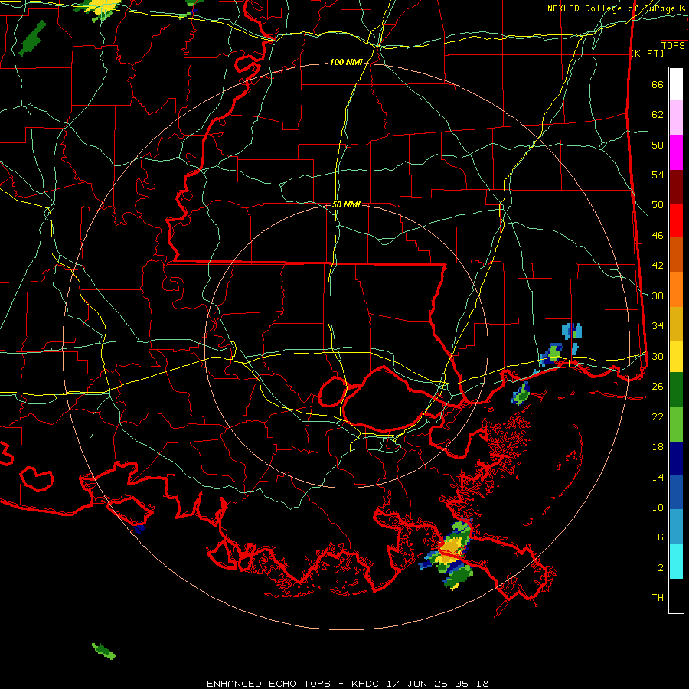Click the gold legend swatch
689x689 pixels.
pos(676,325)
